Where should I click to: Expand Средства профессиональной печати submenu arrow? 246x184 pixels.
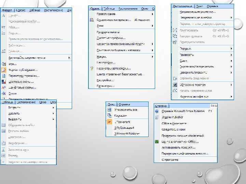click(152, 44)
